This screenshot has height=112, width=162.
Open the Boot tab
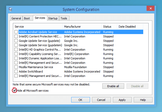point(27,18)
